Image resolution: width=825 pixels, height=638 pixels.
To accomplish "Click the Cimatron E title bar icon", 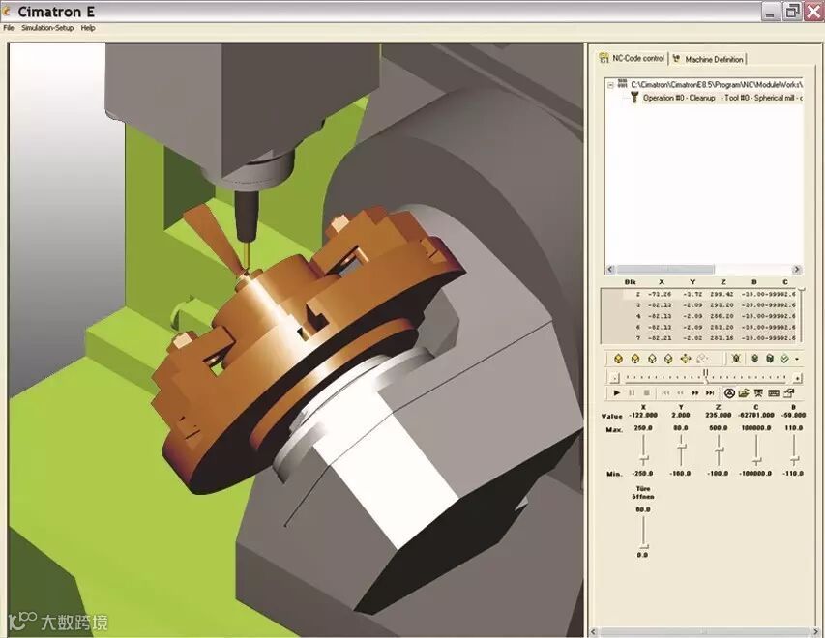I will click(7, 12).
